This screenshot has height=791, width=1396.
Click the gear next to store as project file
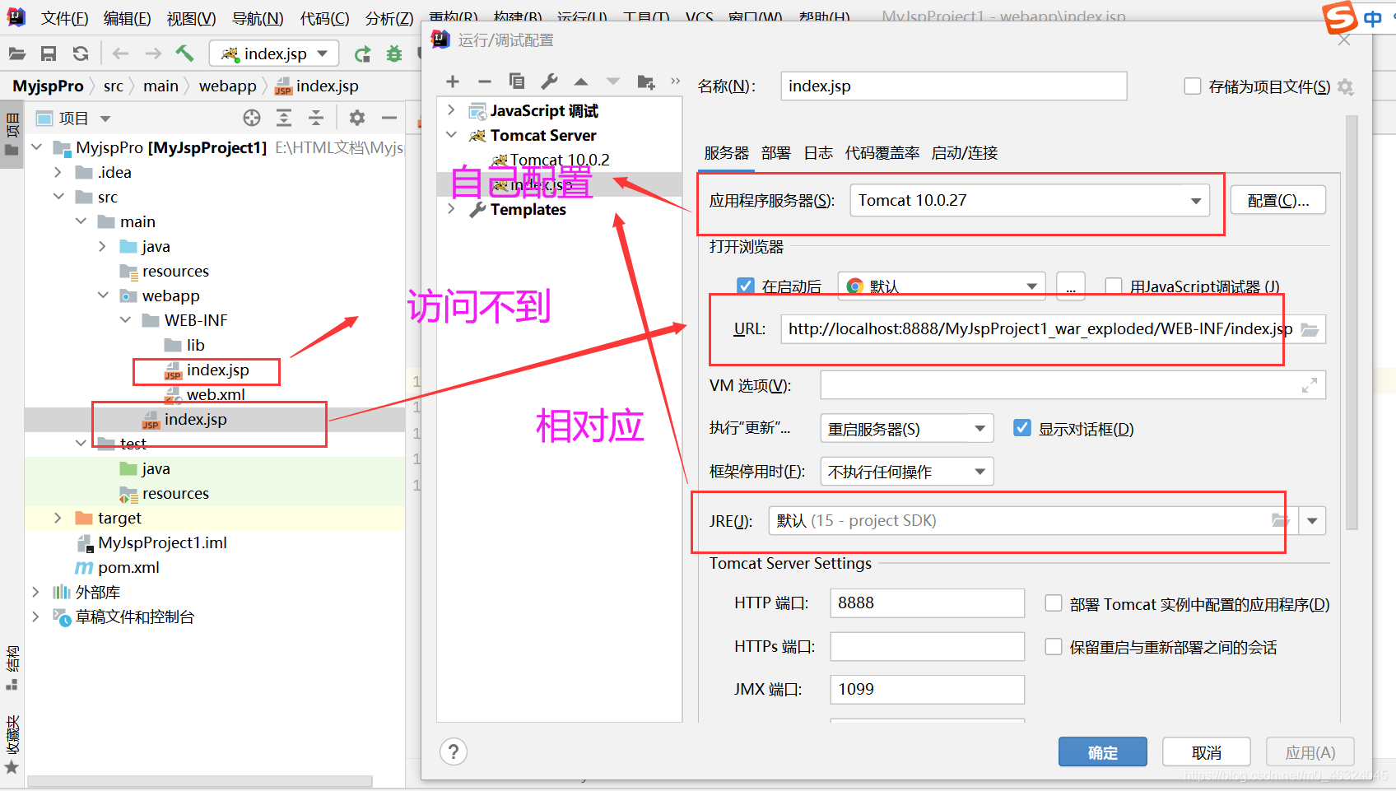coord(1346,86)
